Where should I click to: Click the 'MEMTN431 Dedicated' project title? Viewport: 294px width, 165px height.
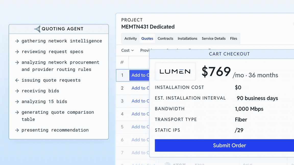point(148,27)
